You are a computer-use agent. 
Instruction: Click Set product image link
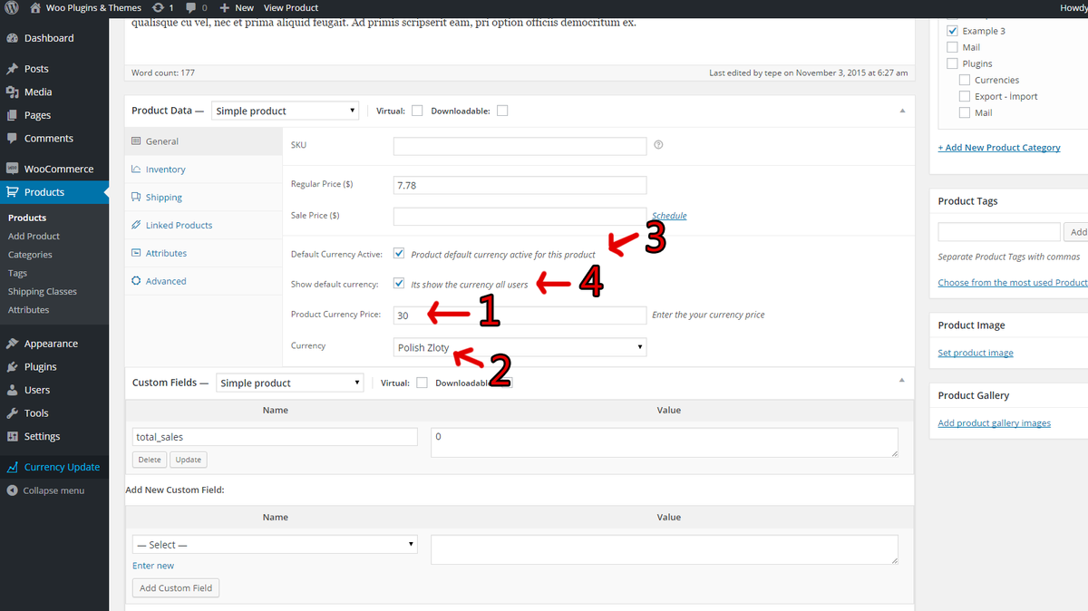[976, 353]
